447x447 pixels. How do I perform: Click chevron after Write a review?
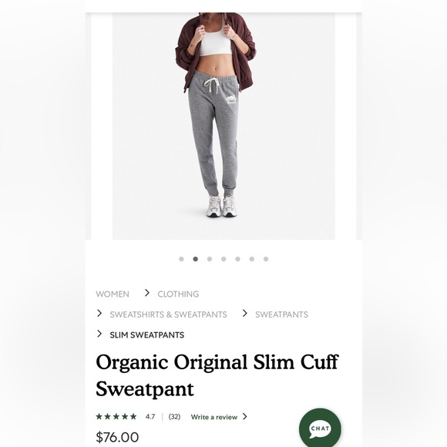(245, 416)
